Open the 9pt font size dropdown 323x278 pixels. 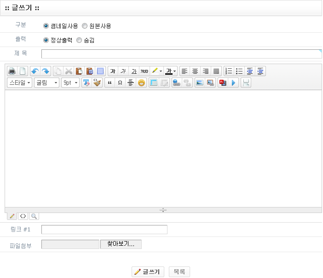coord(70,83)
